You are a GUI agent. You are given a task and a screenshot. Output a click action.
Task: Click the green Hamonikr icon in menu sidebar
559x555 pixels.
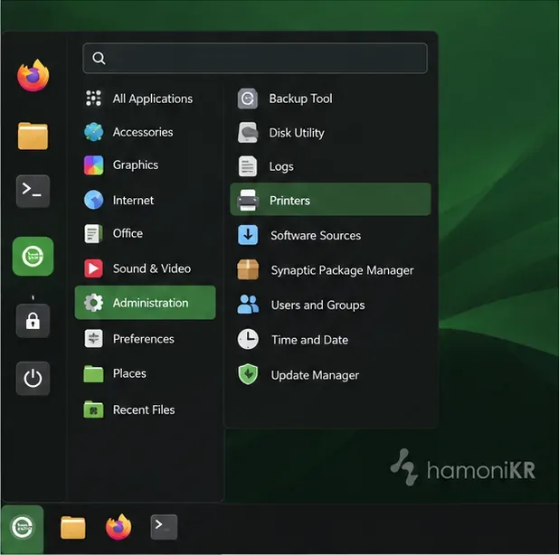click(x=33, y=256)
